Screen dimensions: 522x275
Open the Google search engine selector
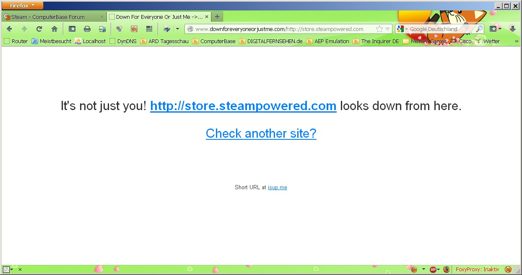[x=402, y=29]
